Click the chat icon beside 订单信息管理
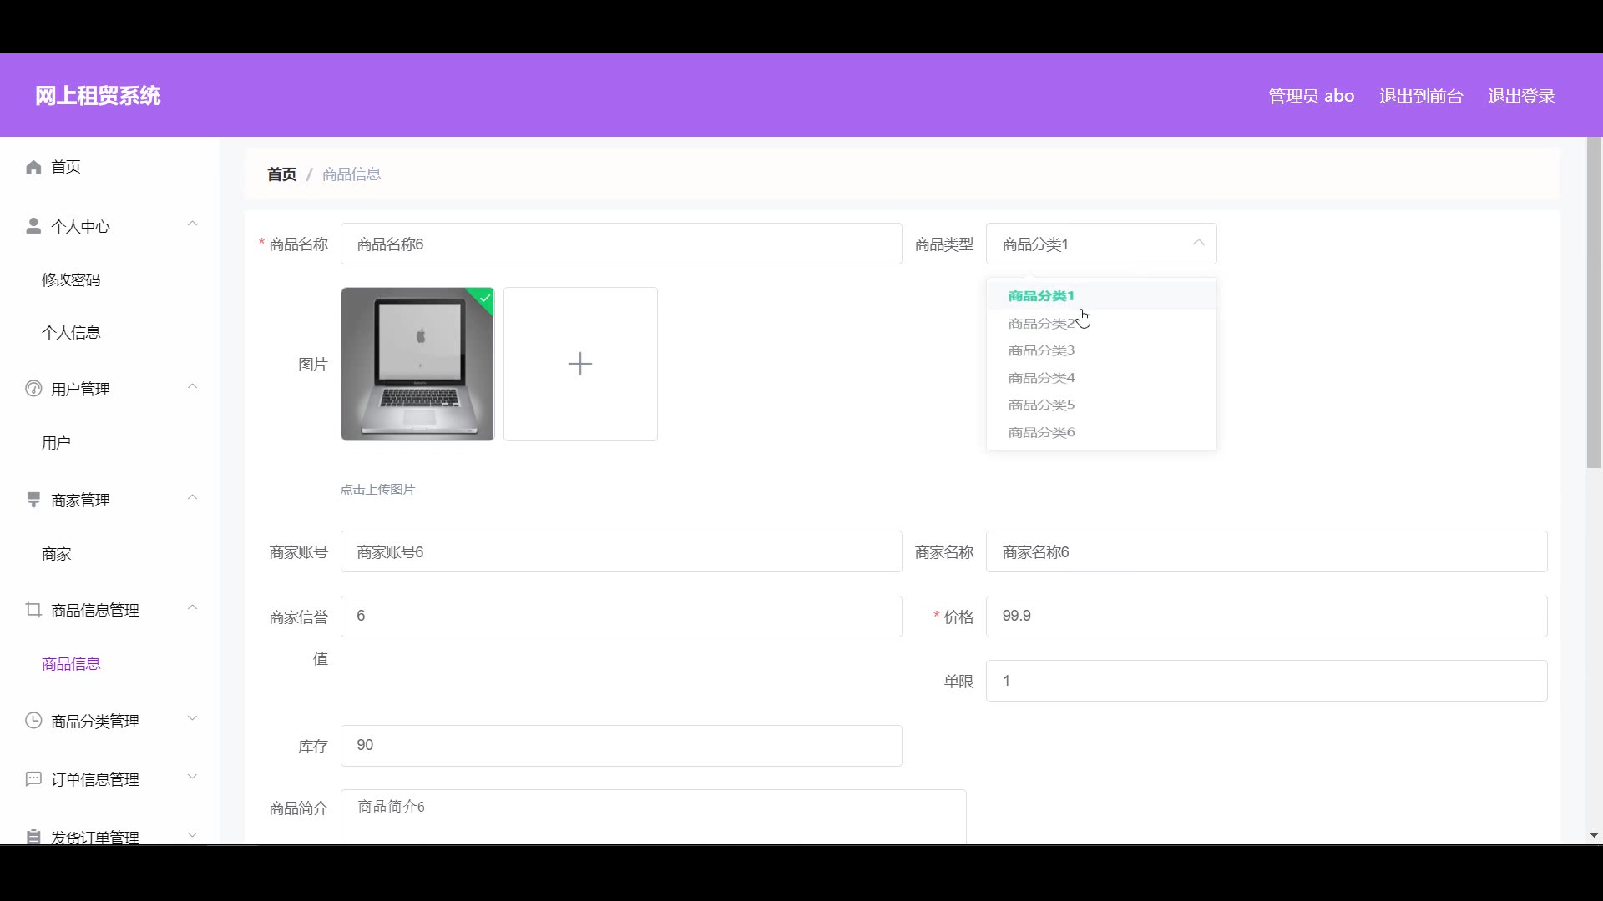Image resolution: width=1603 pixels, height=901 pixels. point(33,779)
